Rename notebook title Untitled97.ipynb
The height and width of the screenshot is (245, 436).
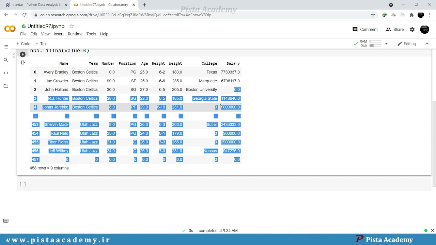(x=46, y=26)
